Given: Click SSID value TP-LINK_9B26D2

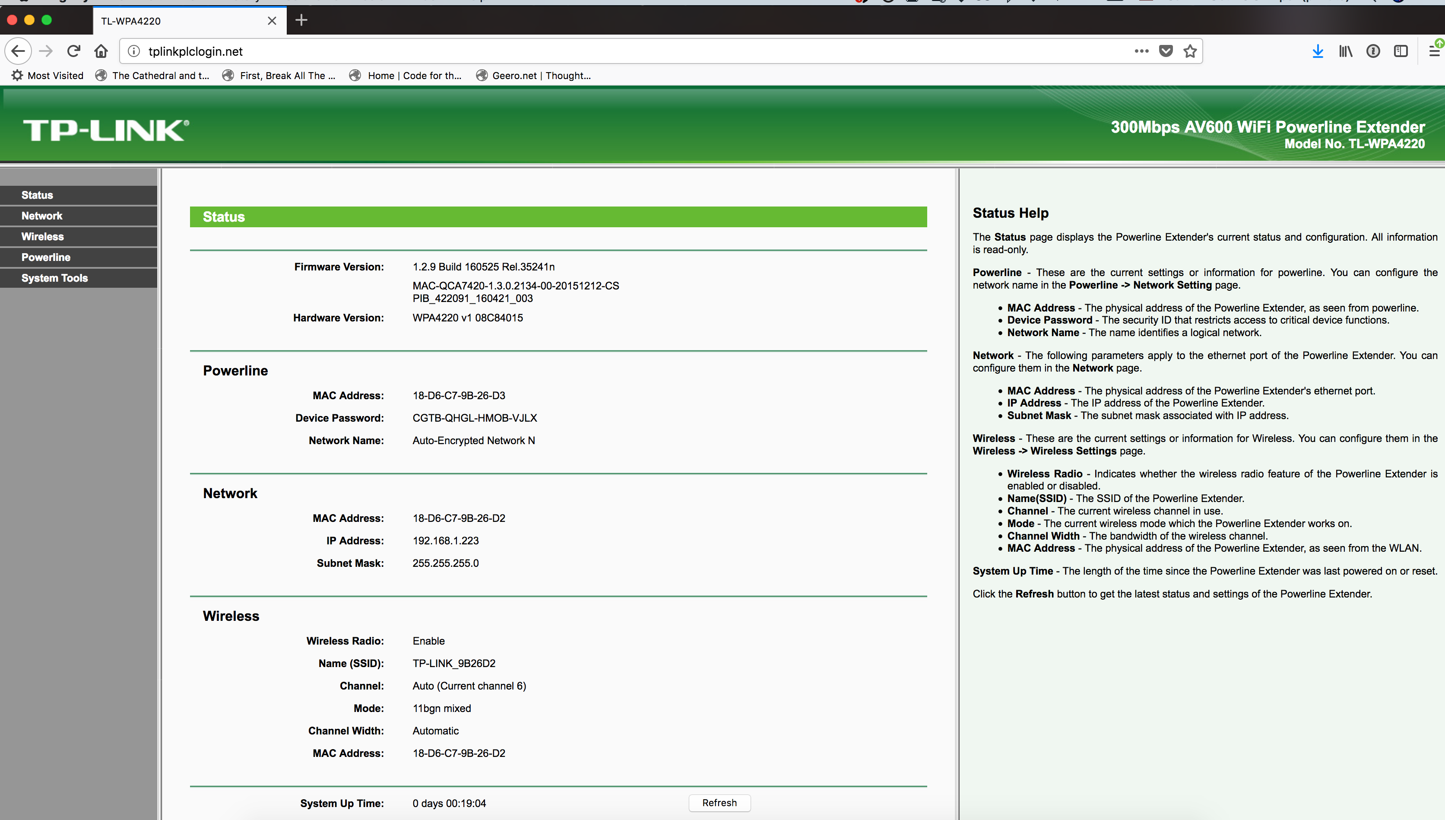Looking at the screenshot, I should (454, 664).
